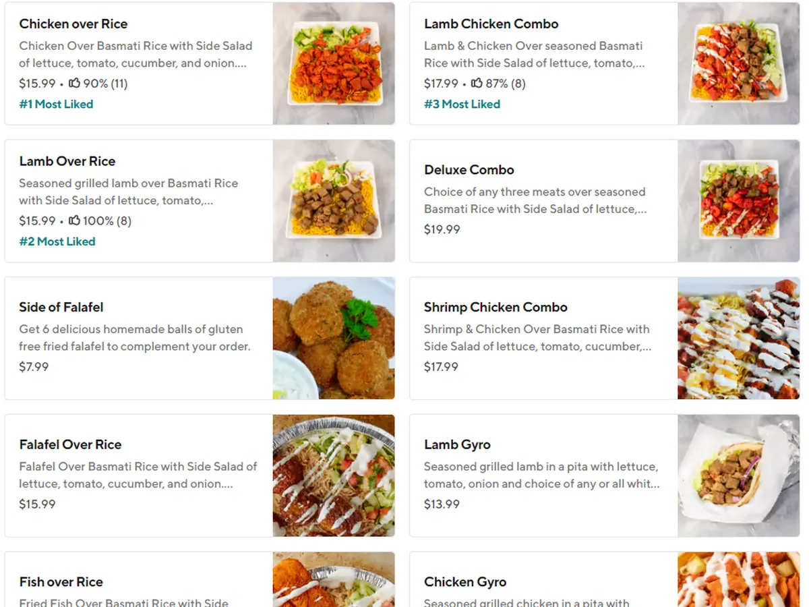Screen dimensions: 809x607
Task: Open the Chicken over Rice photo
Action: pyautogui.click(x=334, y=63)
